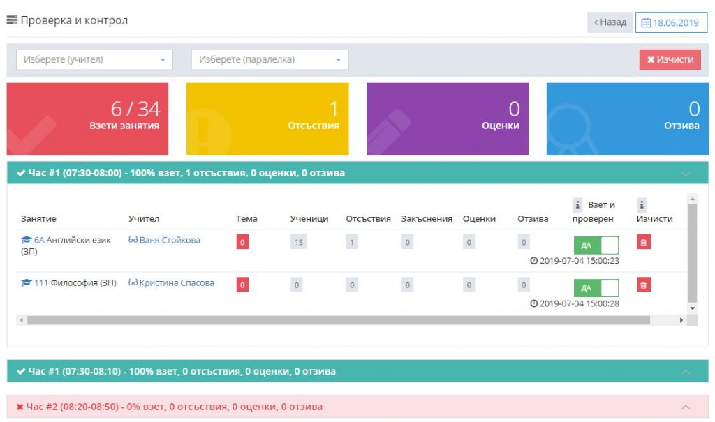Image resolution: width=715 pixels, height=422 pixels.
Task: Click Отзива count 0 in Английски row
Action: (524, 242)
